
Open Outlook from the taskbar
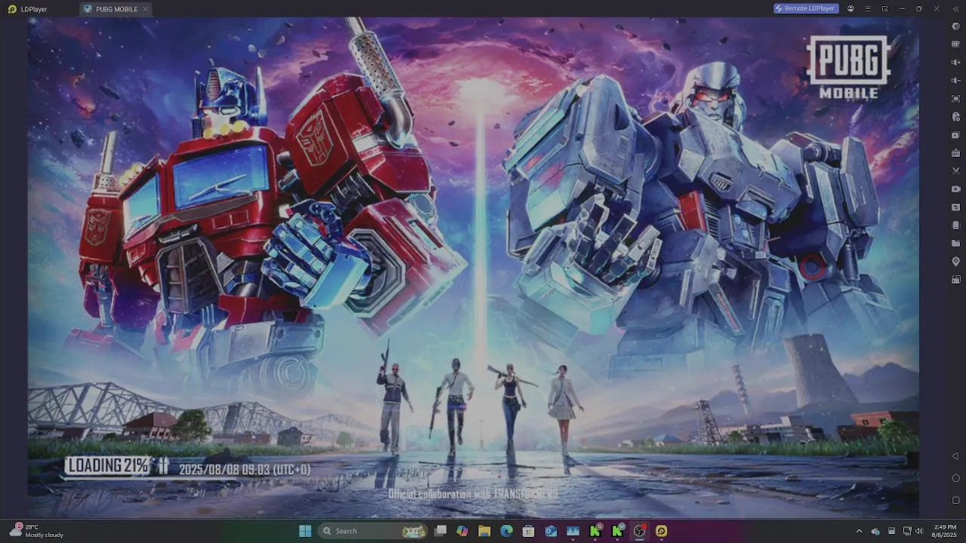pos(551,531)
